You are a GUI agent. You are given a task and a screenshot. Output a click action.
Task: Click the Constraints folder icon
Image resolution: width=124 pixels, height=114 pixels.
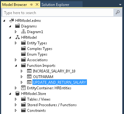click(23, 110)
